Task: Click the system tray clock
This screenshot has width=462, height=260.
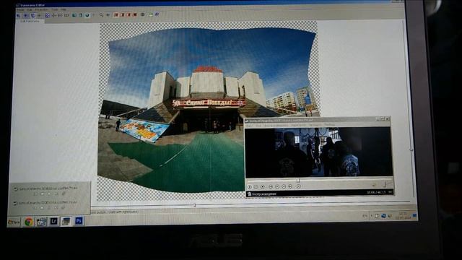Action: [403, 215]
